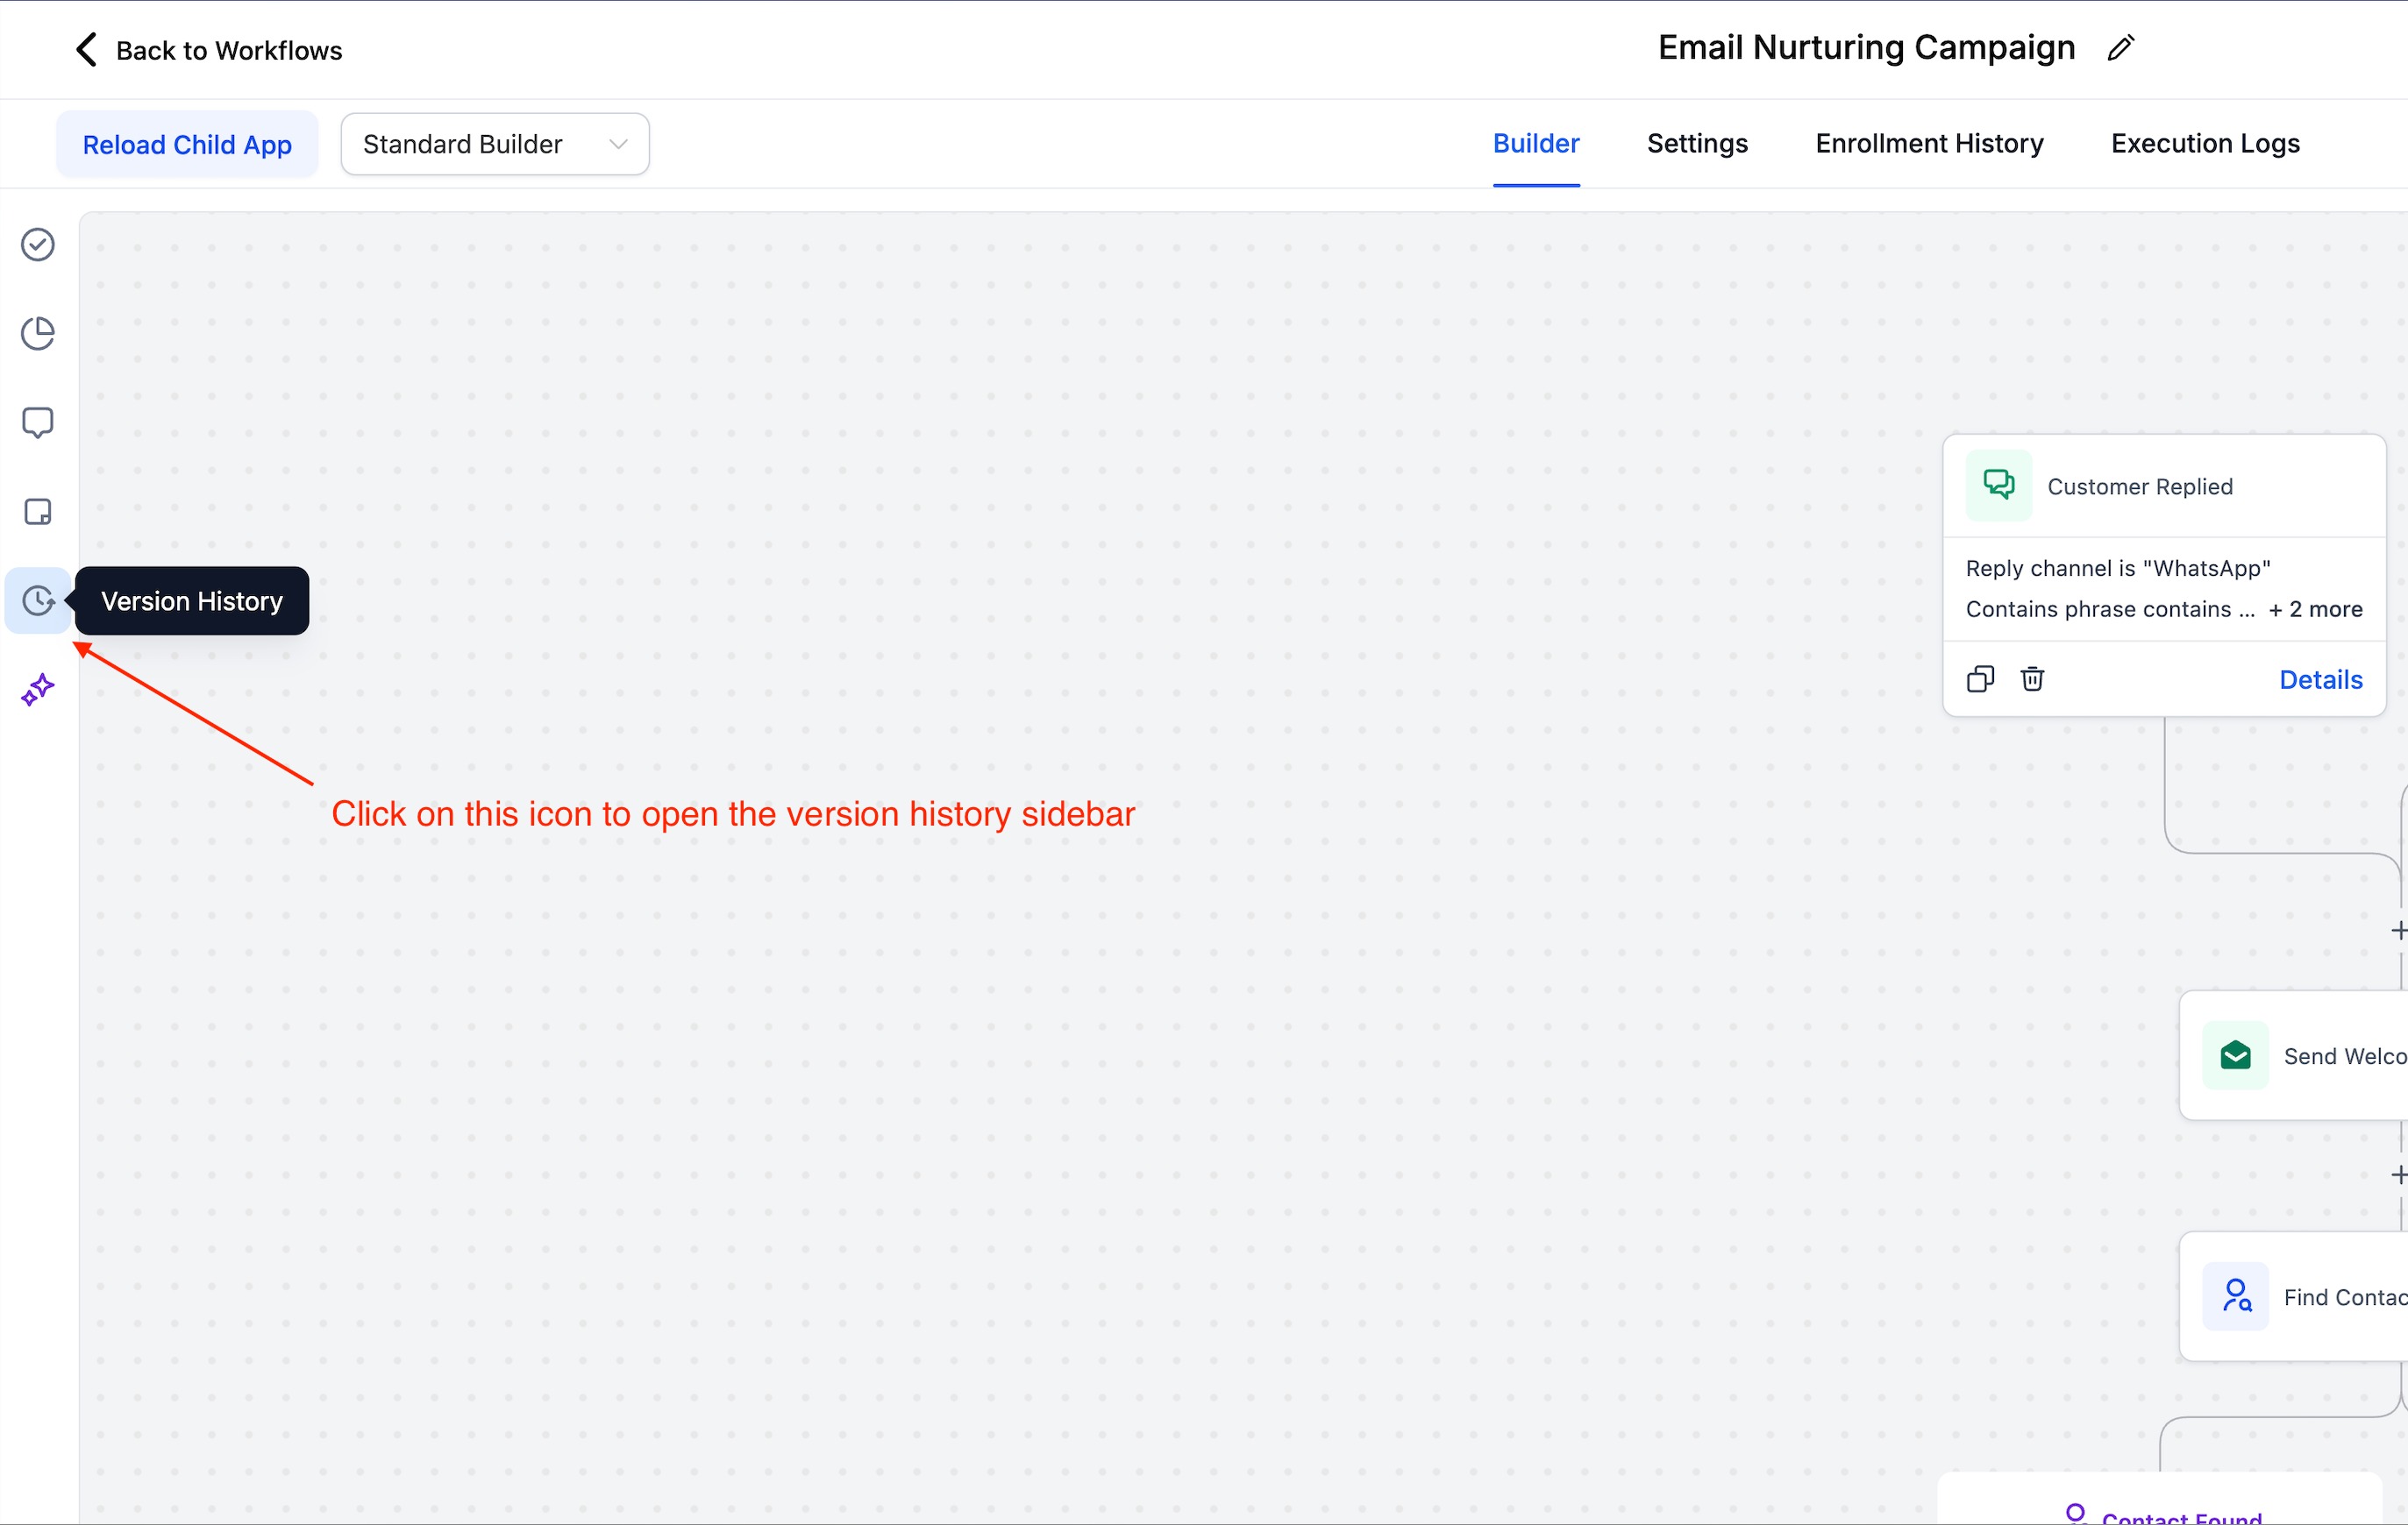This screenshot has width=2408, height=1525.
Task: Open the pie chart stats sidebar icon
Action: click(38, 334)
